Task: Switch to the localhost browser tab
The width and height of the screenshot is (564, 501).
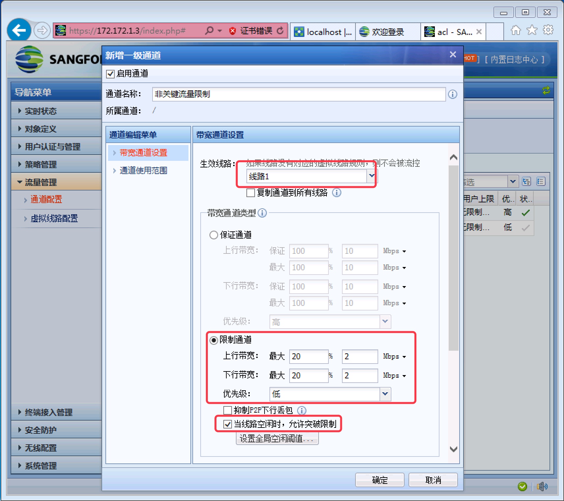Action: (323, 32)
